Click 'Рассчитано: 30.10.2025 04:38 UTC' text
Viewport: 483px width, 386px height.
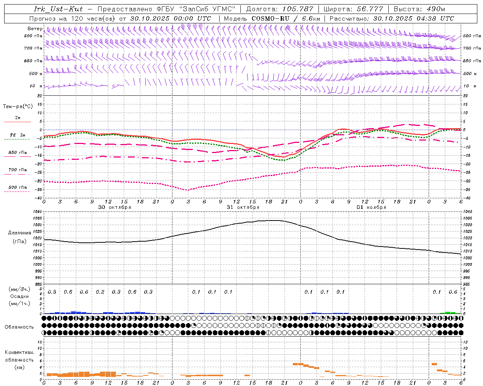pyautogui.click(x=392, y=18)
